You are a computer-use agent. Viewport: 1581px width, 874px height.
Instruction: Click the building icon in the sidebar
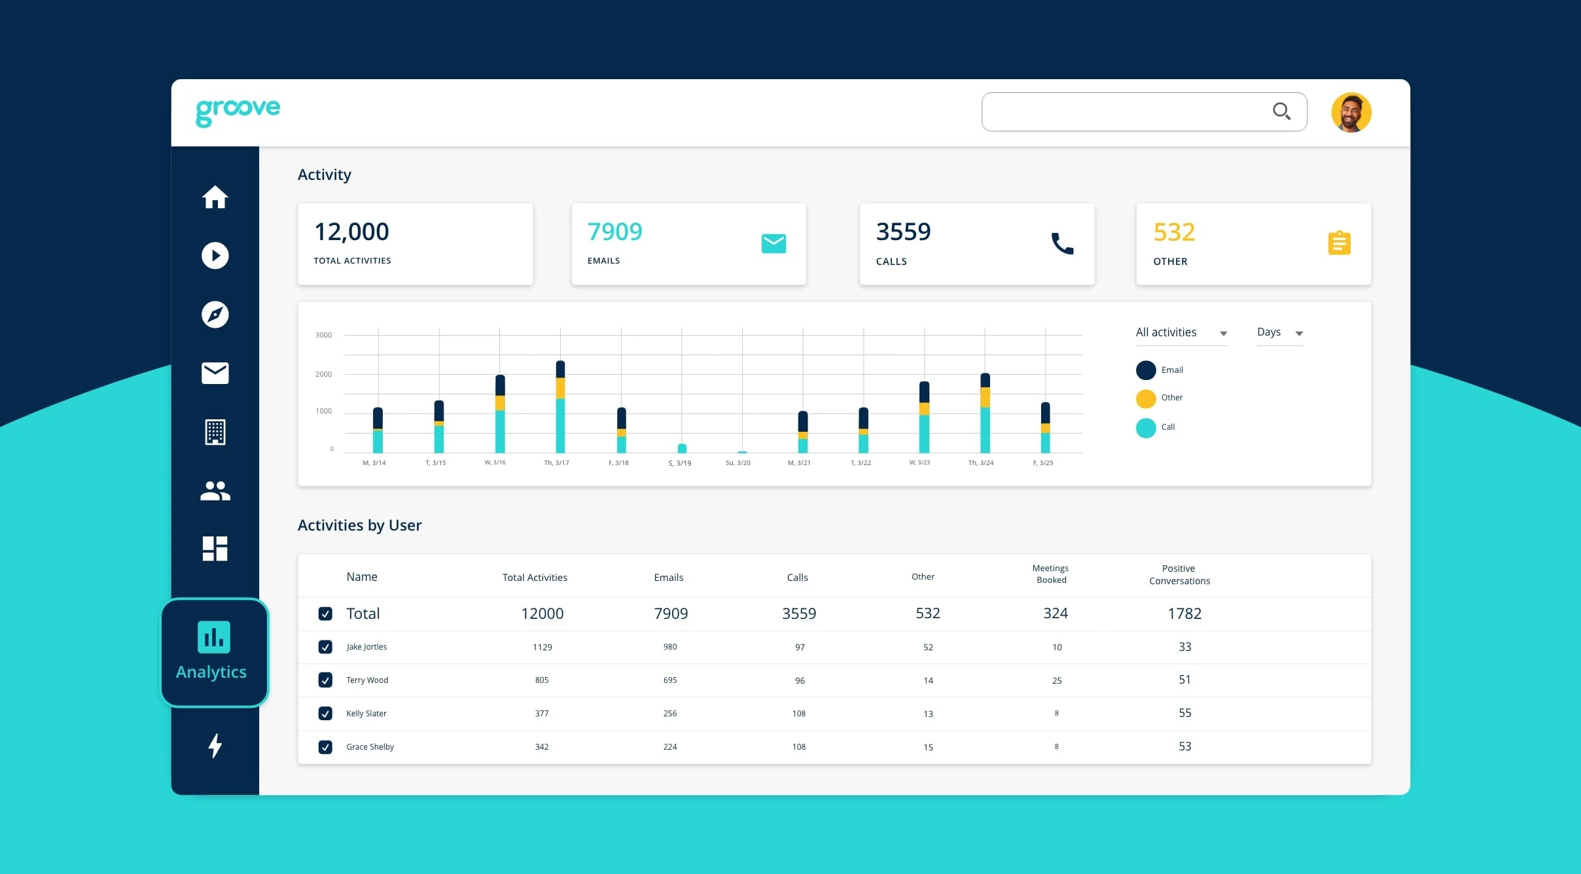[x=215, y=432]
